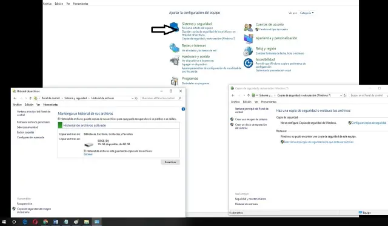388x226 pixels.
Task: Open Copias de seguridad y restauración (Windows 7) link
Action: click(209, 39)
